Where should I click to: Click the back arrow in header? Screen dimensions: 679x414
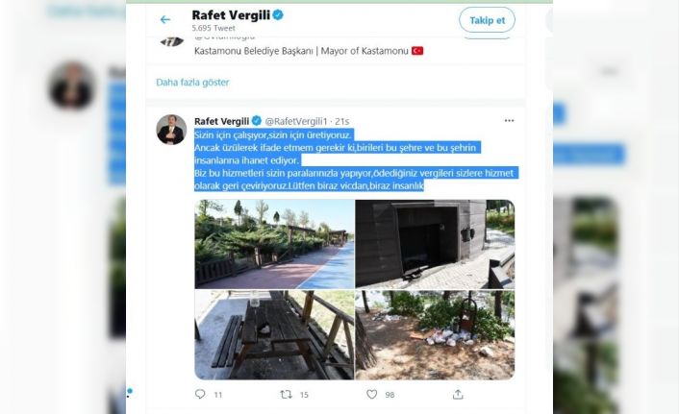pos(165,19)
